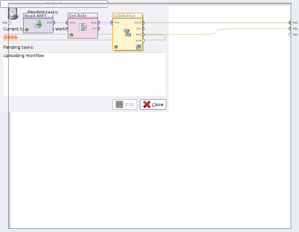
Task: Click the empty lower 'ave' Validation port
Action: [143, 40]
